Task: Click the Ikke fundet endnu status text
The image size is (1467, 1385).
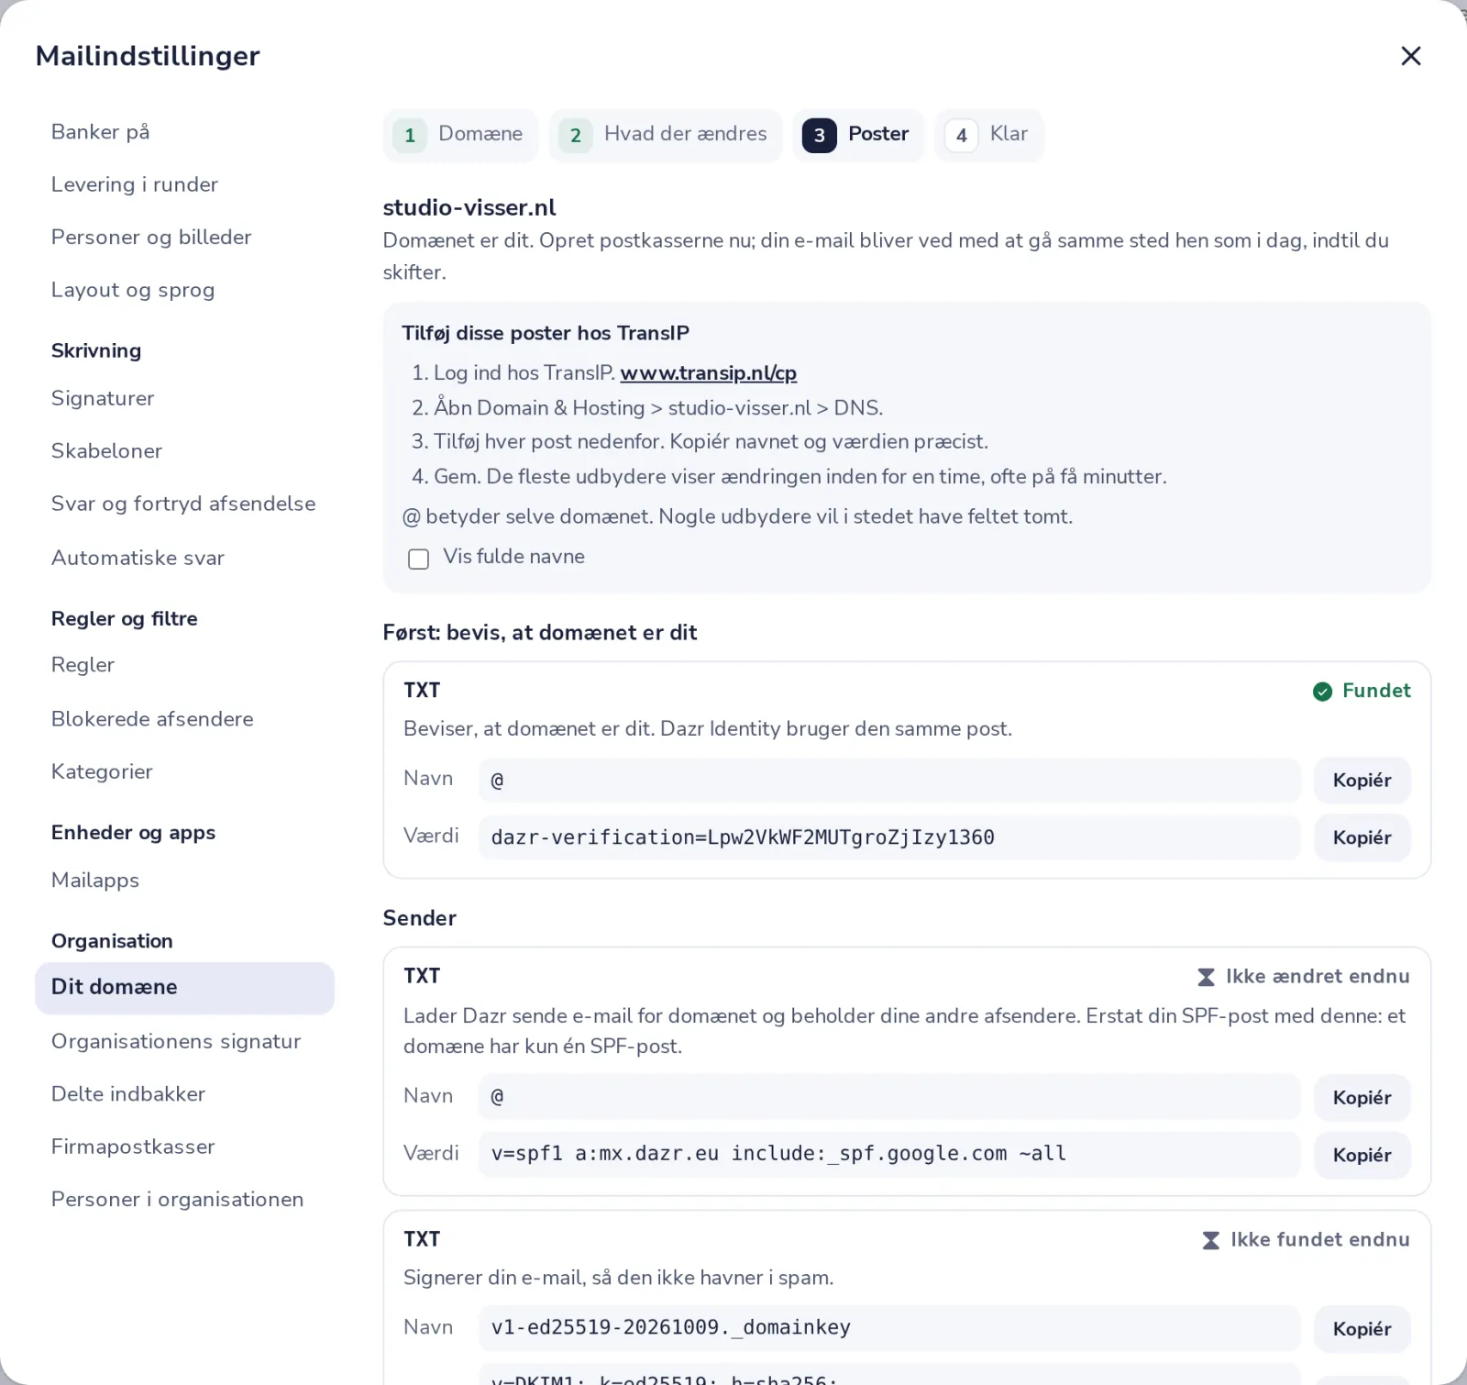Action: [x=1320, y=1240]
